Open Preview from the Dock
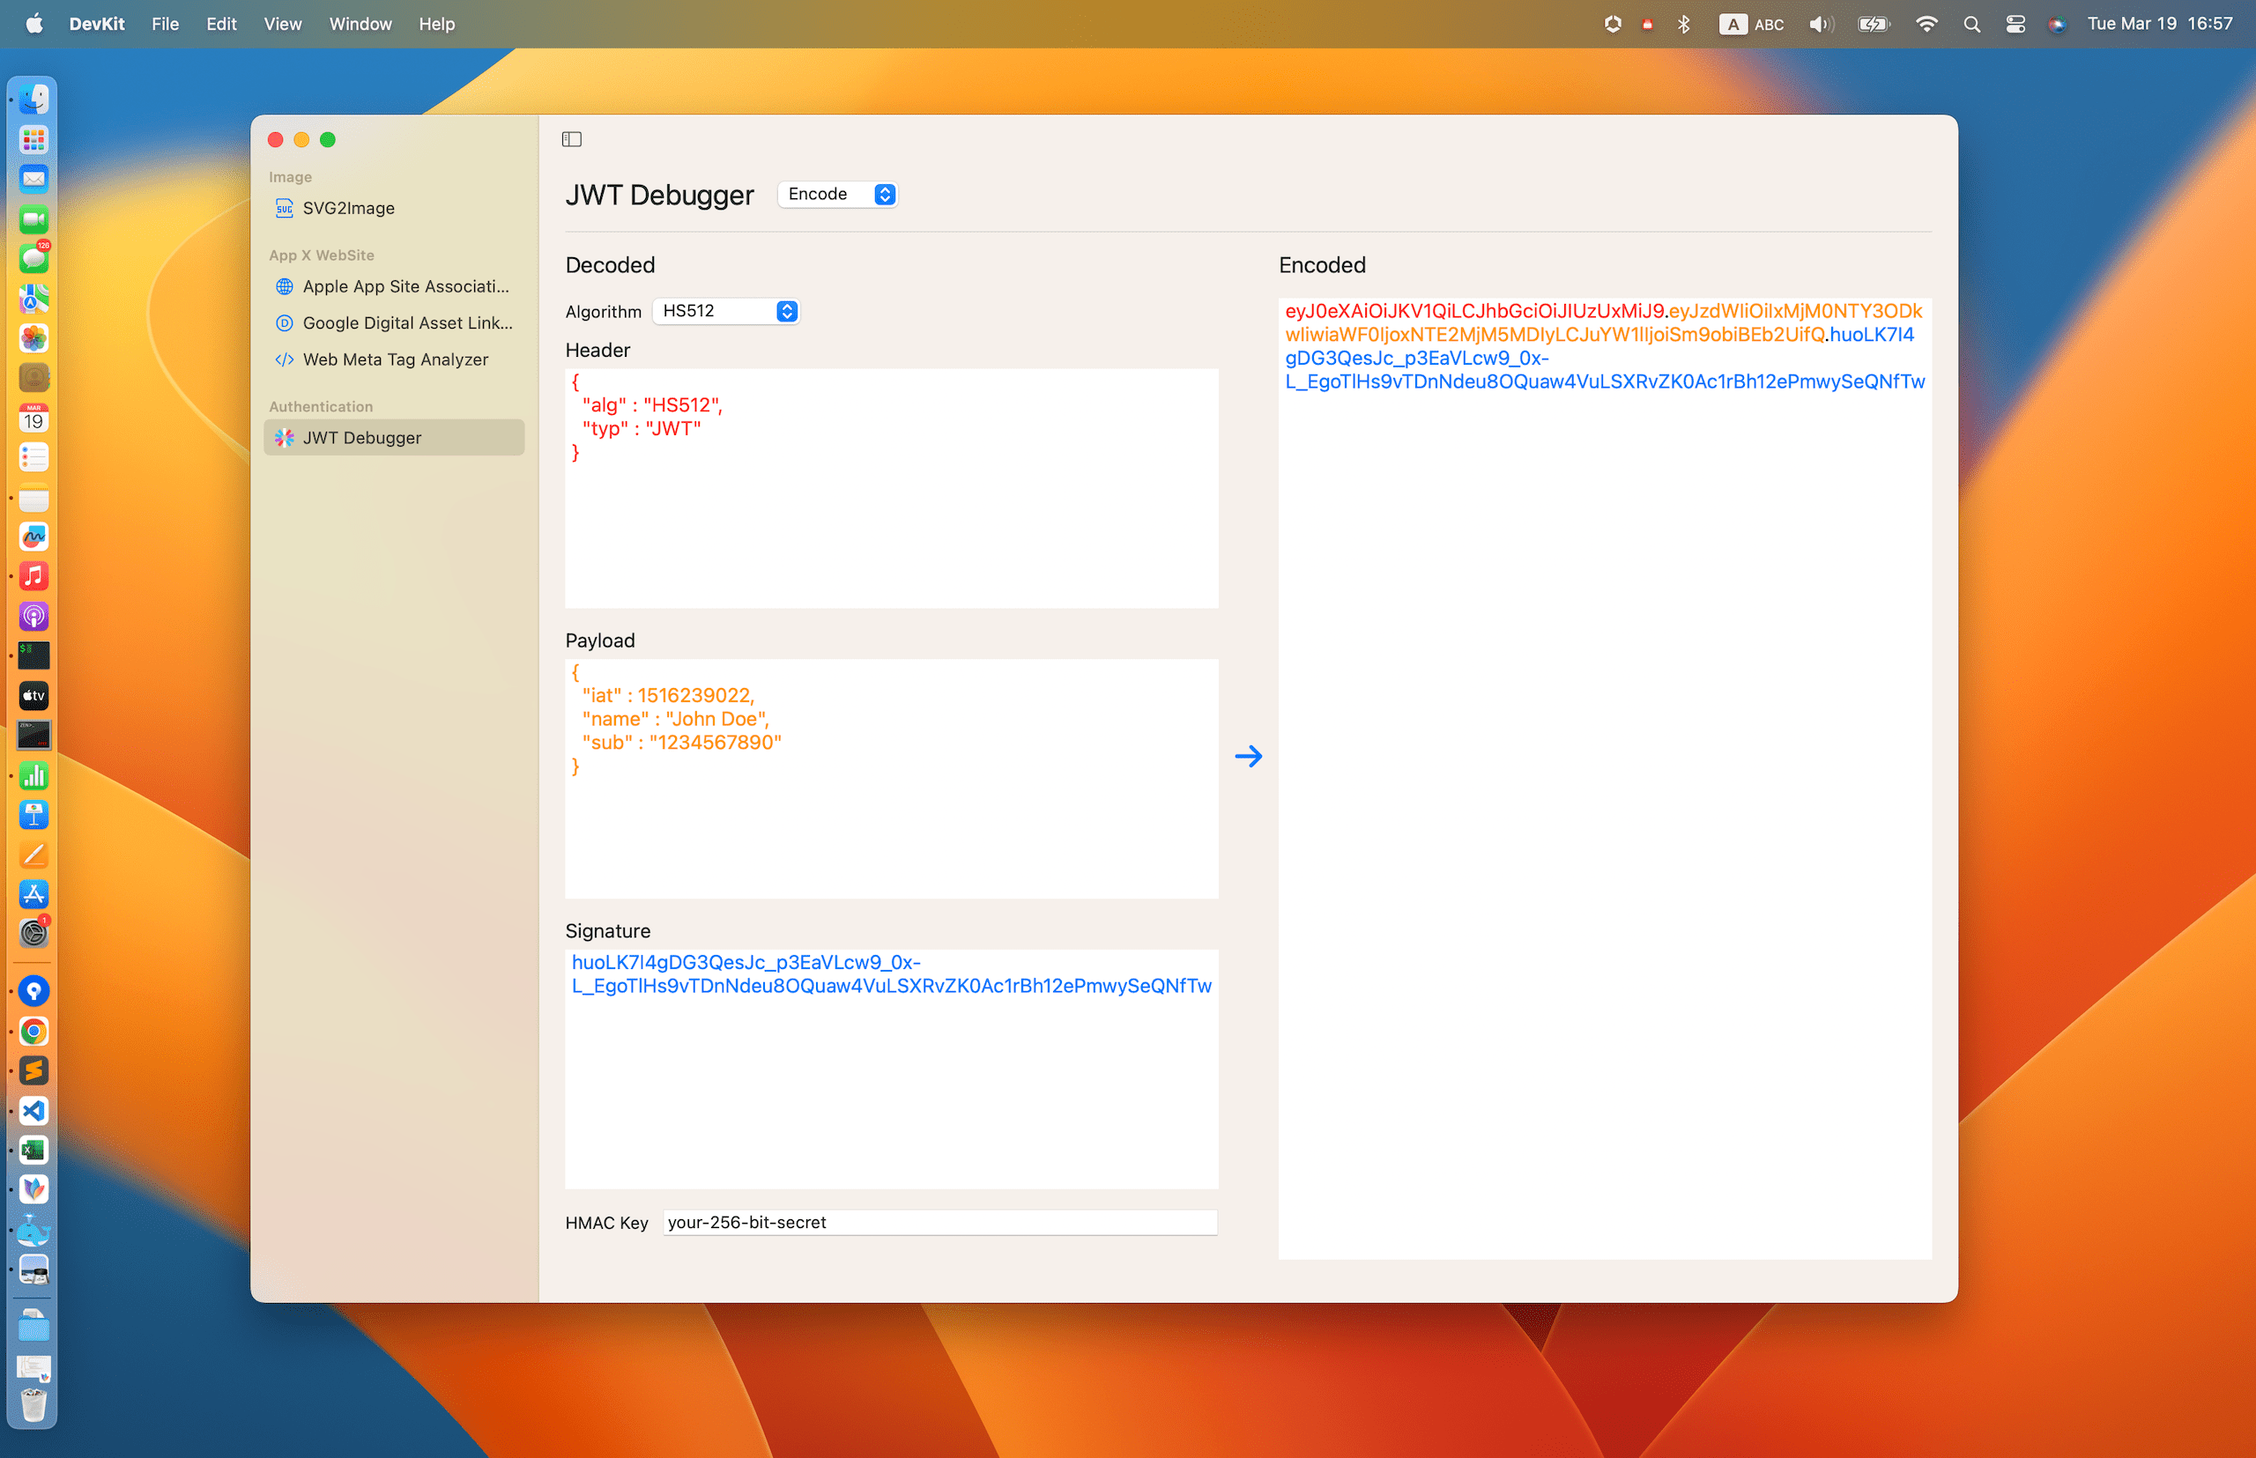 34,1269
